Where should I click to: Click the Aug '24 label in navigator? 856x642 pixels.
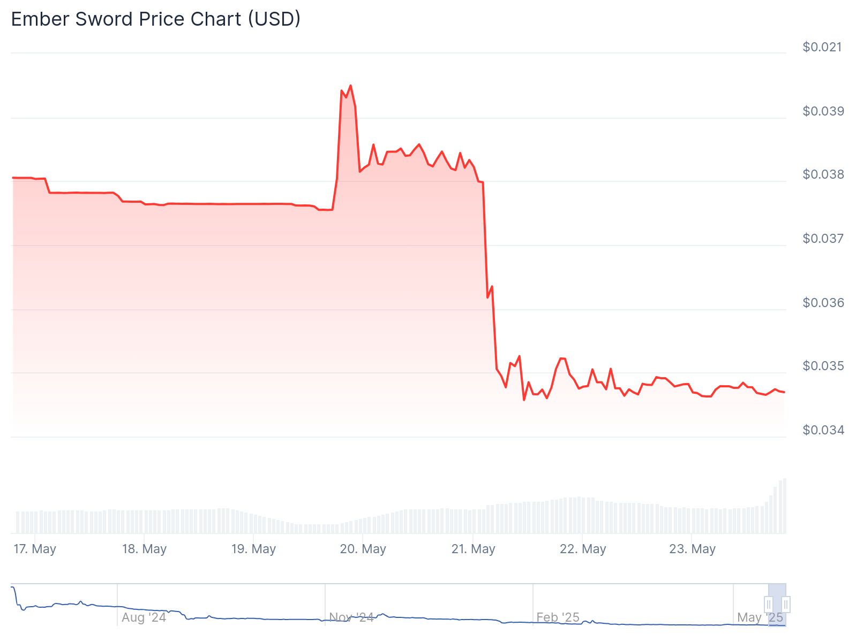[x=144, y=617]
